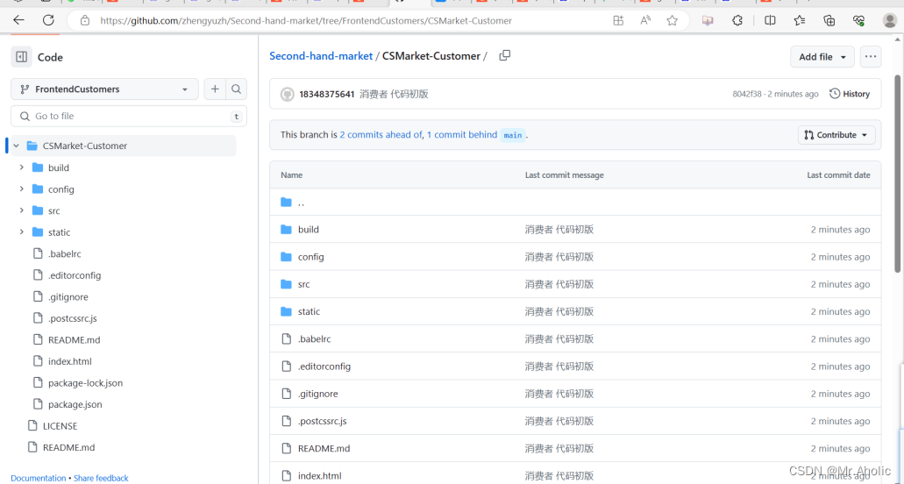
Task: Open .gitignore in the file list
Action: (317, 394)
